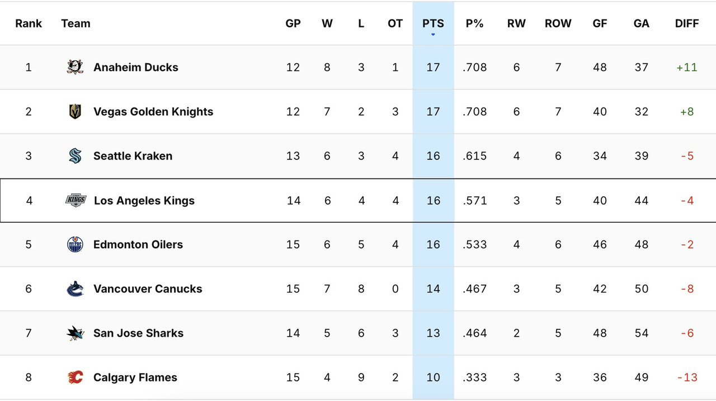This screenshot has height=401, width=716.
Task: Sort the table by the GP header
Action: coord(293,23)
